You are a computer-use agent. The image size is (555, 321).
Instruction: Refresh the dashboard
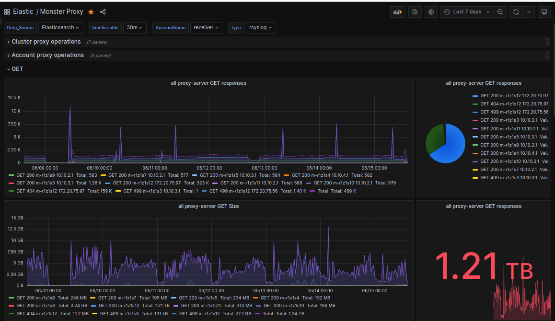click(516, 12)
